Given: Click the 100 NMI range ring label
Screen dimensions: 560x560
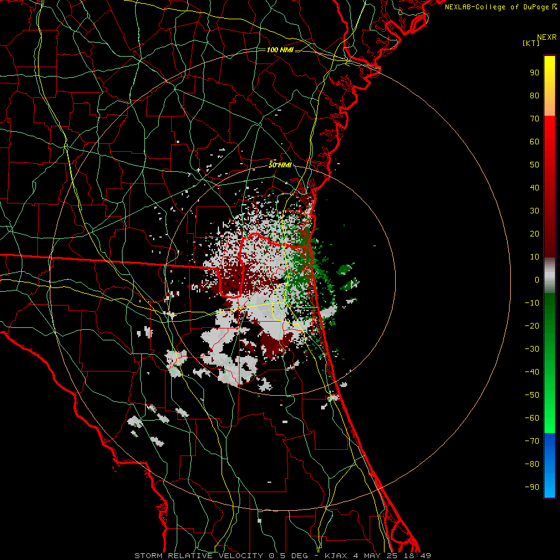Looking at the screenshot, I should [280, 50].
